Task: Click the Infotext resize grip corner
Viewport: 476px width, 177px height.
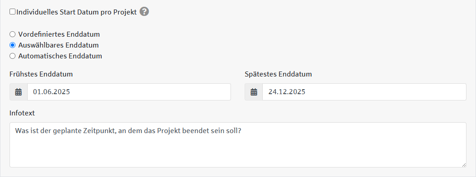Action: coord(464,165)
